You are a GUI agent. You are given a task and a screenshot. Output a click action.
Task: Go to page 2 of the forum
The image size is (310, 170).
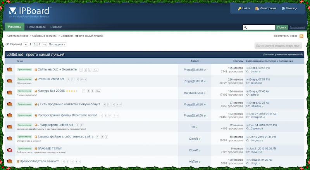click(x=34, y=45)
